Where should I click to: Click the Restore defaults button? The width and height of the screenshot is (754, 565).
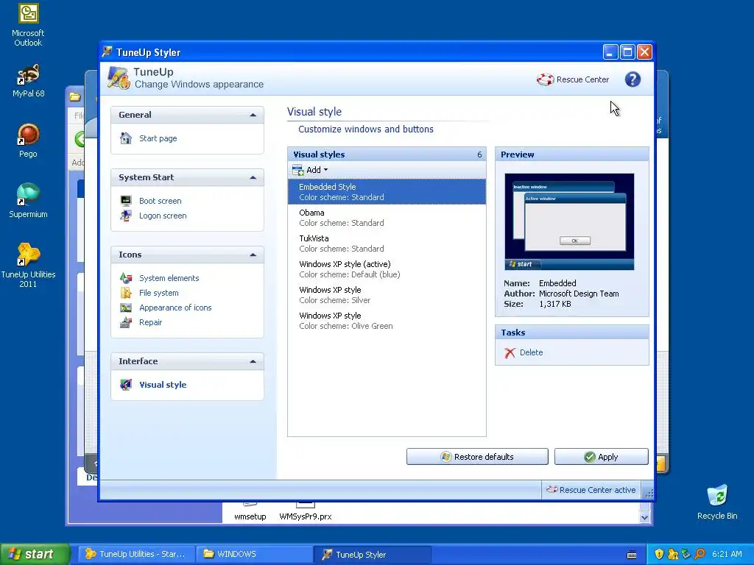click(477, 456)
